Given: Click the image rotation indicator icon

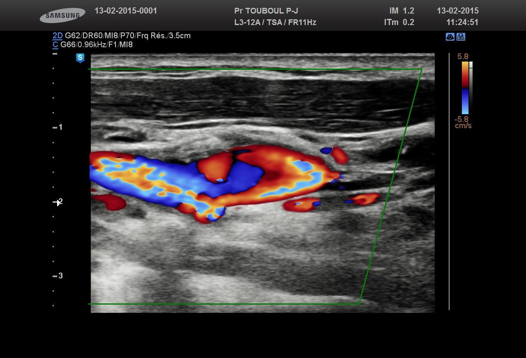Looking at the screenshot, I should [450, 37].
